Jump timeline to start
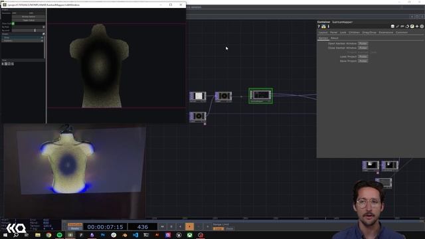Screen dimensions: 425x239 (162, 226)
